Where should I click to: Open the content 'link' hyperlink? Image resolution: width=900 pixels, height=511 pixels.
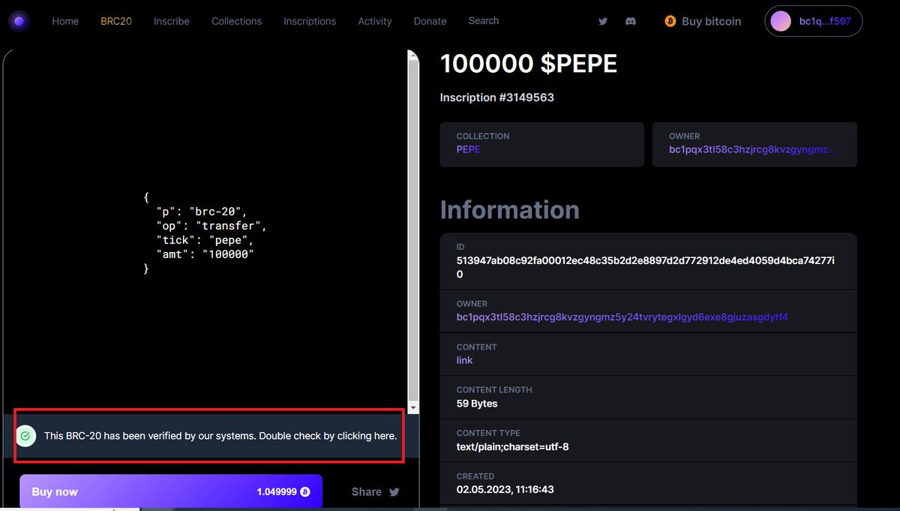(x=465, y=360)
